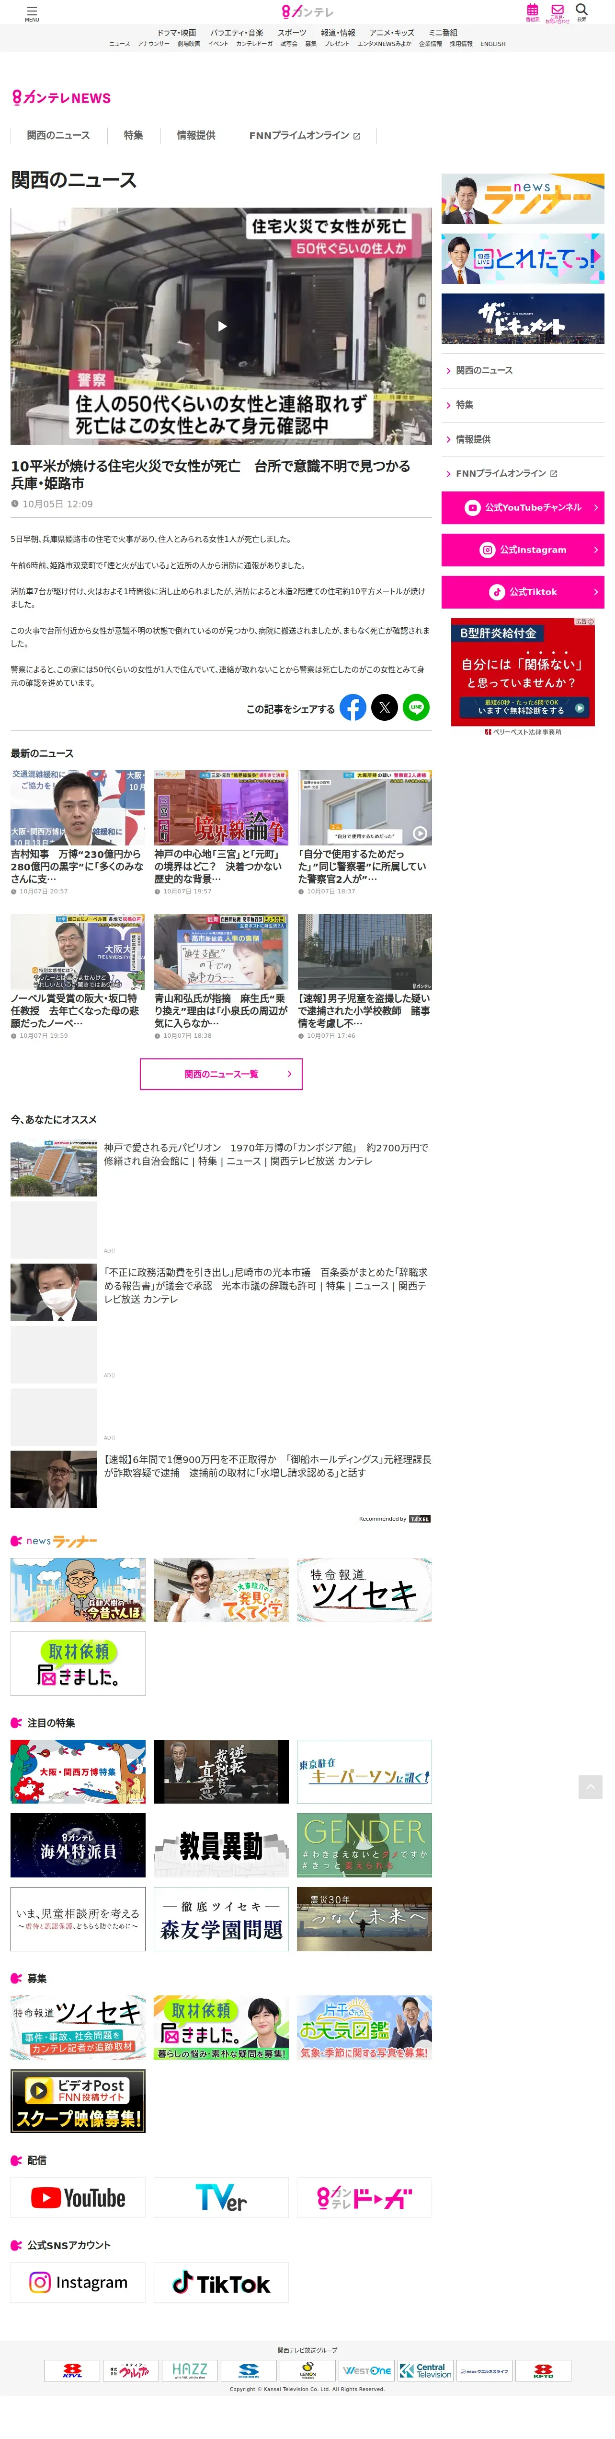
Task: Open 境界線論争 三宮と元町 news thumbnail
Action: (221, 808)
